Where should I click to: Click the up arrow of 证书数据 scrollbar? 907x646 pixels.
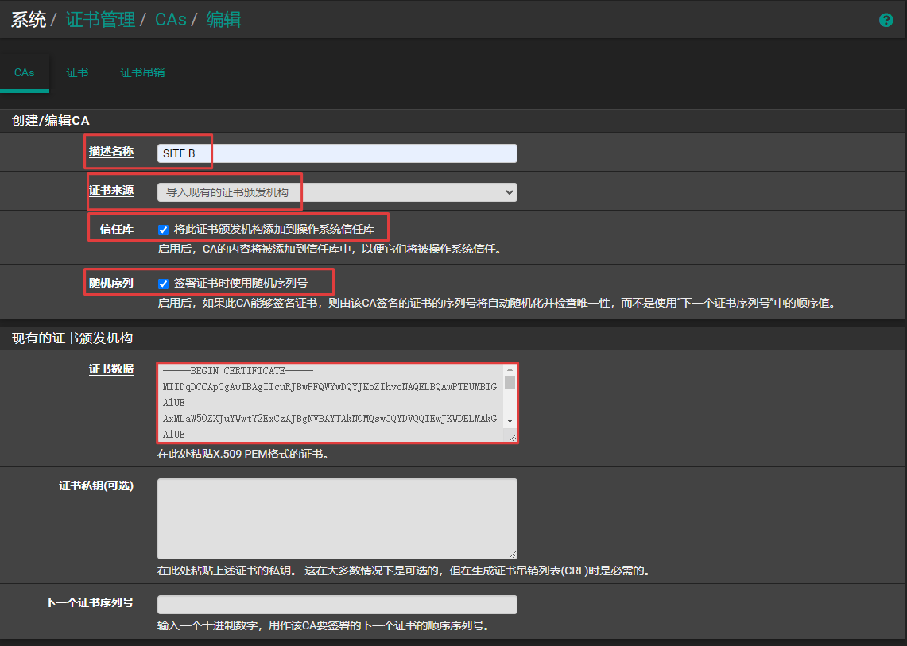point(510,370)
